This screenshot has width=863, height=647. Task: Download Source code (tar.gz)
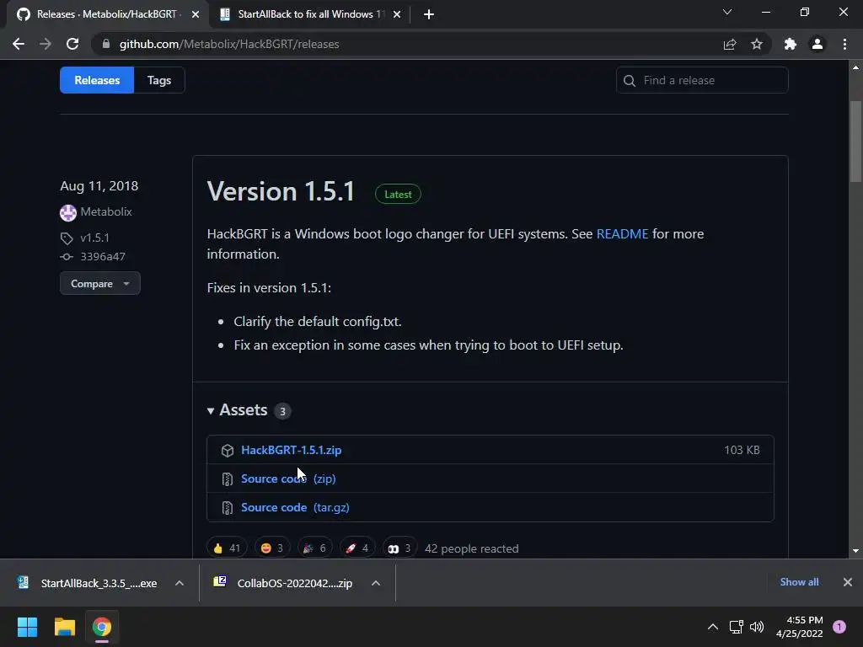(x=295, y=507)
